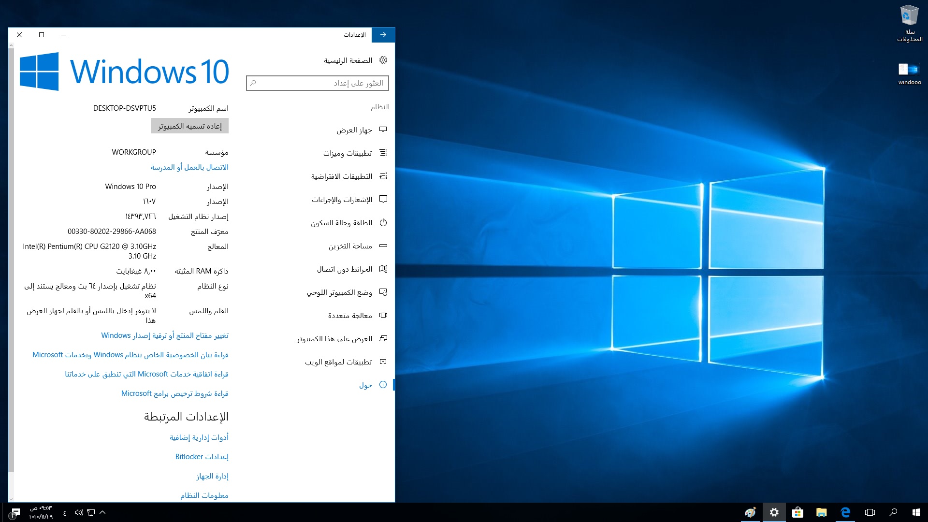928x522 pixels.
Task: Click the multitasking icon
Action: 383,315
